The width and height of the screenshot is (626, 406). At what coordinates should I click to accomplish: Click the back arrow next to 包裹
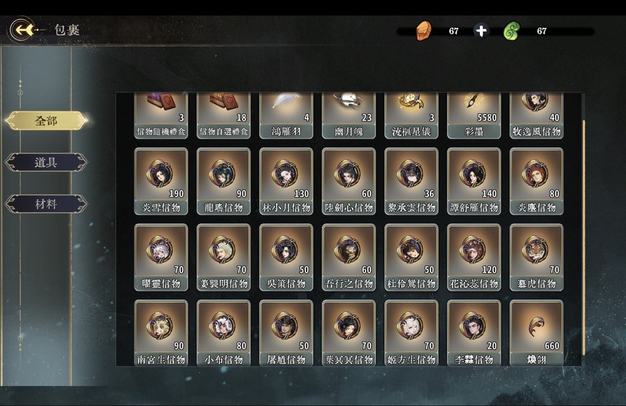(x=22, y=30)
